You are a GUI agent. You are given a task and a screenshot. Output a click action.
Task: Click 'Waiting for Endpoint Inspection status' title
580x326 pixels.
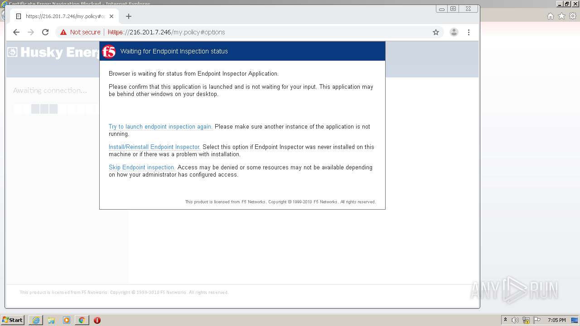click(x=174, y=51)
